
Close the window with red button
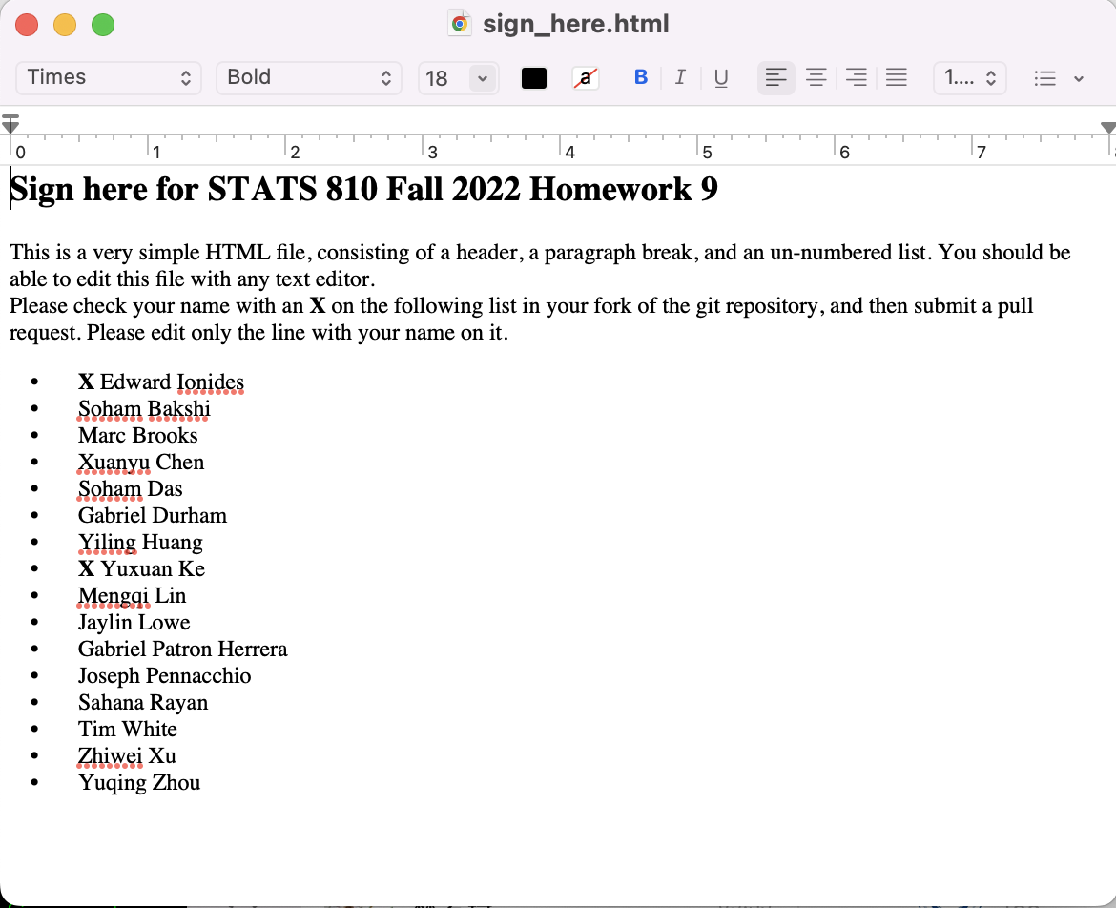[27, 25]
